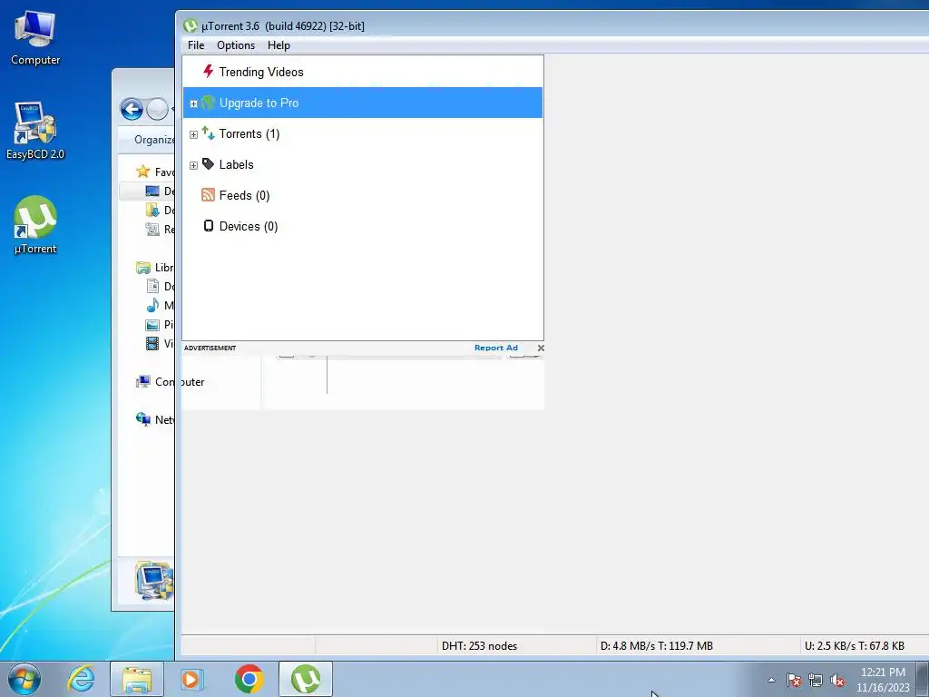Open Action Center flag icon in tray
Image resolution: width=929 pixels, height=697 pixels.
point(794,680)
